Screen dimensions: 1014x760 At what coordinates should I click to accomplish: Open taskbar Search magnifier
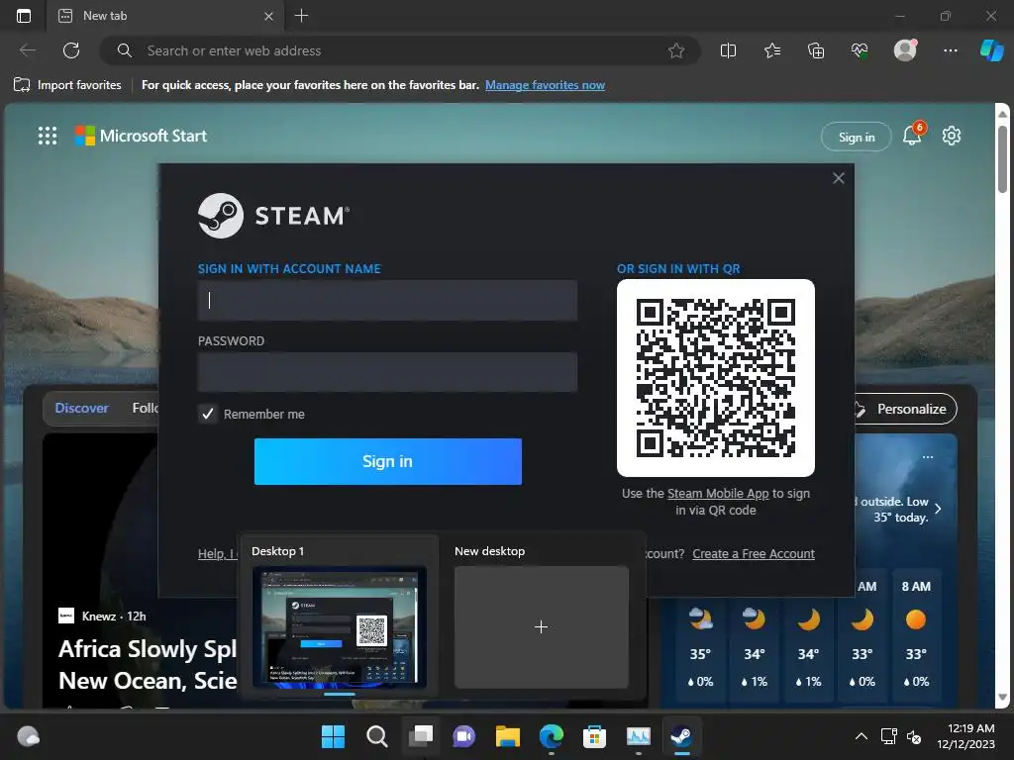[x=376, y=736]
